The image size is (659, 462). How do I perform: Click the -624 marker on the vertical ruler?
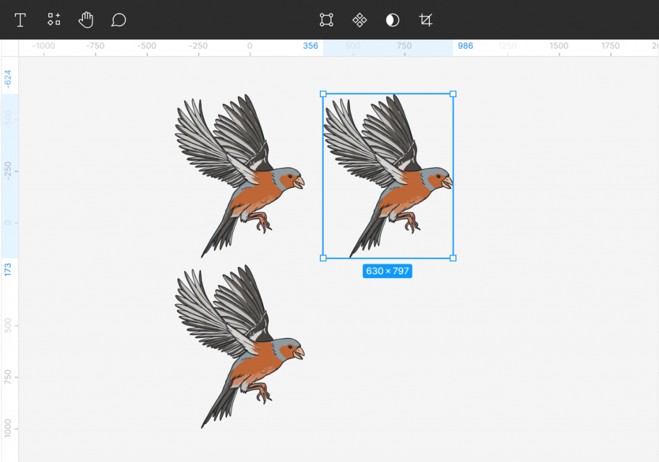tap(7, 79)
